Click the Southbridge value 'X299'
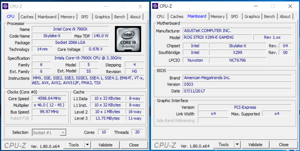The image size is (300, 151). coord(237,52)
